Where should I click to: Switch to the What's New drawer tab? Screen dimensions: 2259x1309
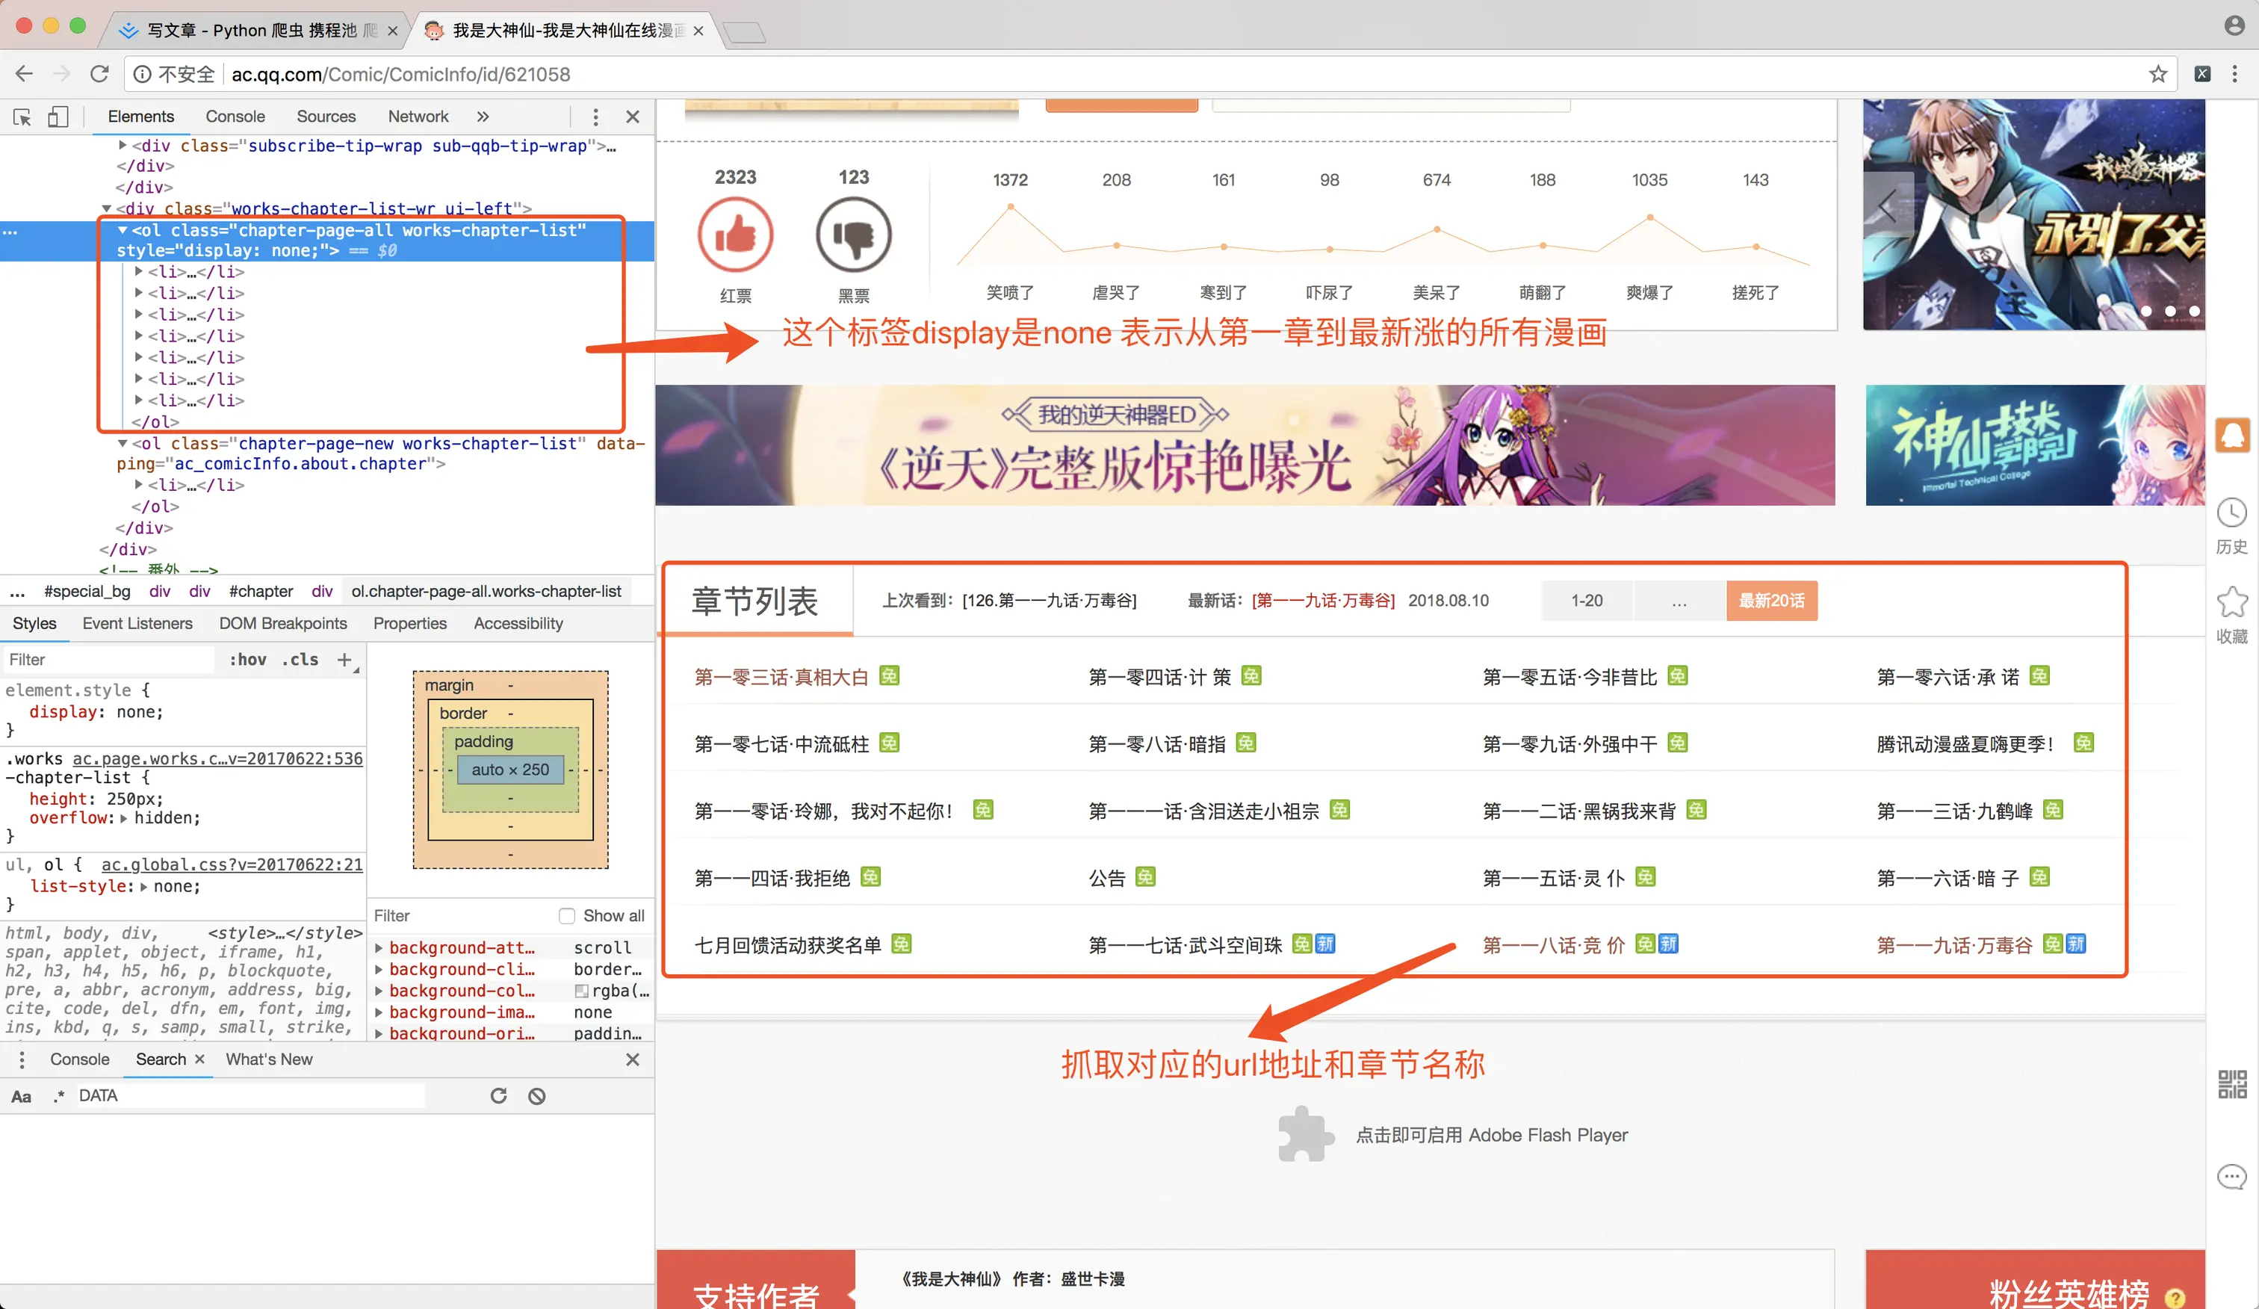click(x=269, y=1059)
